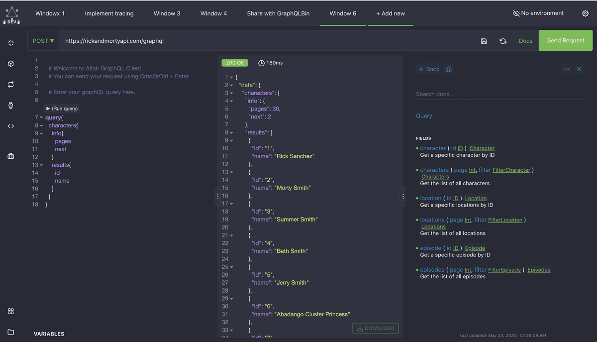Click the home icon next to Back

tap(447, 69)
